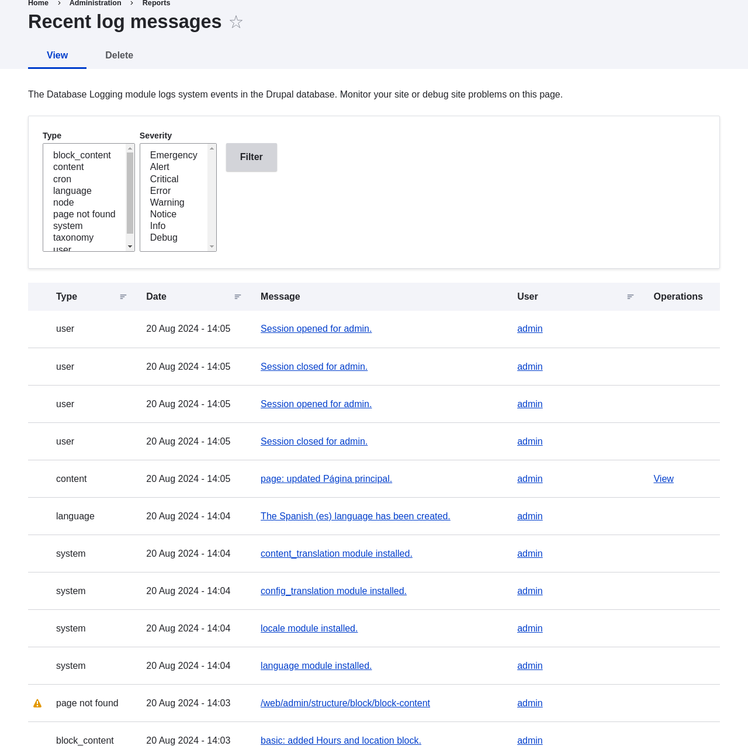Switch to the View tab
This screenshot has height=746, width=748.
pyautogui.click(x=57, y=55)
